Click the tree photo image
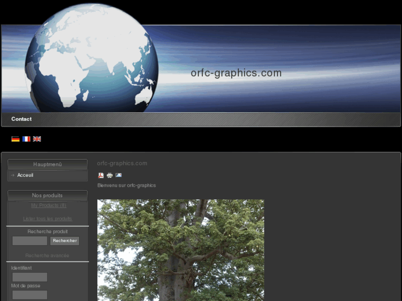Viewport: 402px width, 301px height. [181, 250]
